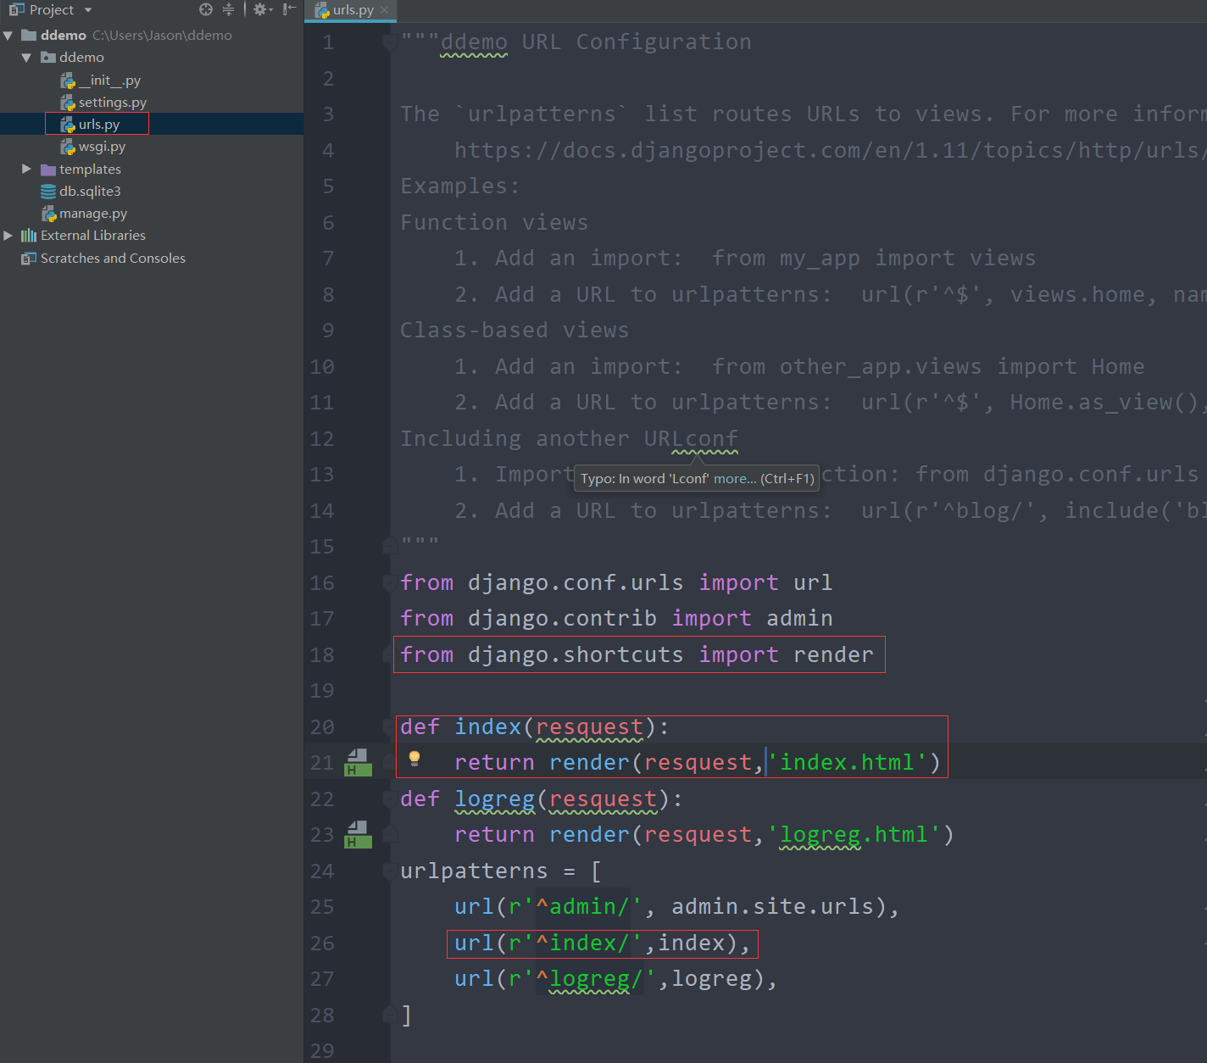Click the scroll-from-source target icon
The width and height of the screenshot is (1207, 1063).
pyautogui.click(x=205, y=9)
